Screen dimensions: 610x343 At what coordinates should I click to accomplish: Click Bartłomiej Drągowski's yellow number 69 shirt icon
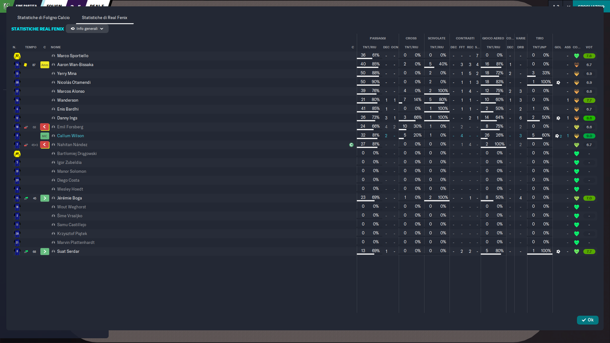[x=17, y=154]
